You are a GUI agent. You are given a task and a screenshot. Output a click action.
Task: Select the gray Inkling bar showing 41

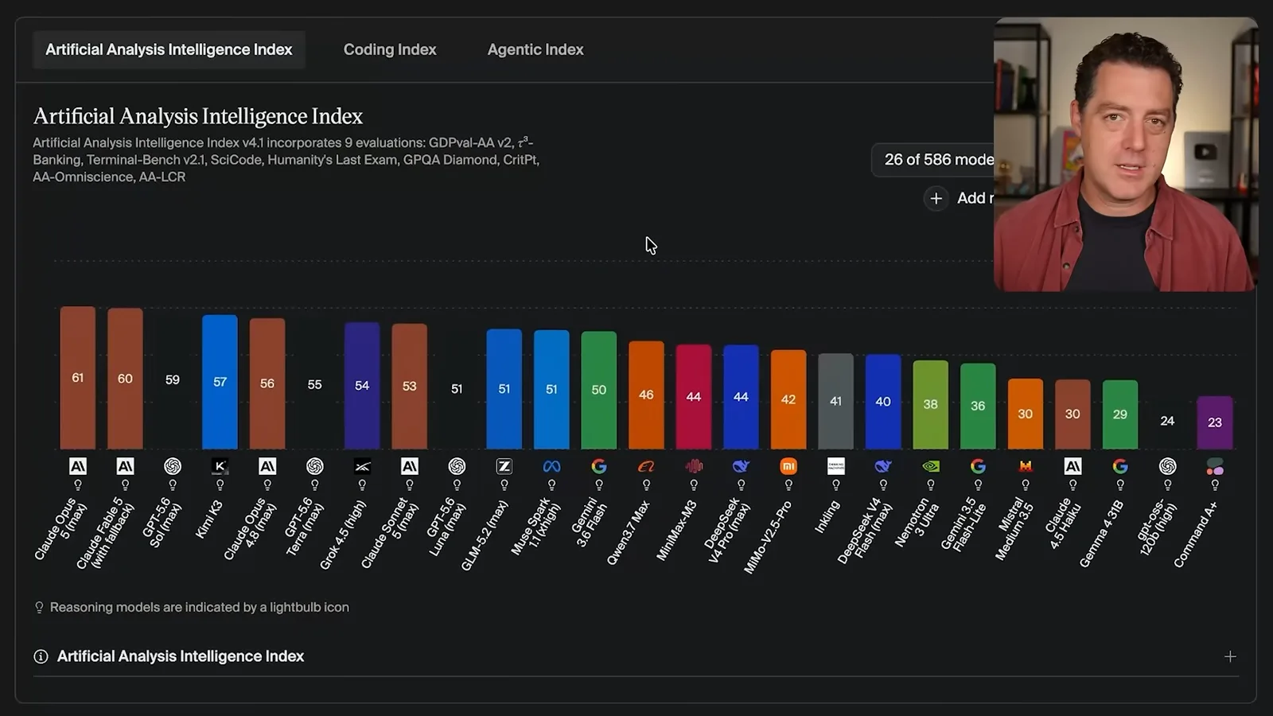tap(835, 401)
